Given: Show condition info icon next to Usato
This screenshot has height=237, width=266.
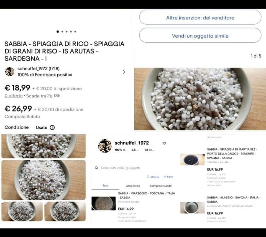Looking at the screenshot, I should [52, 127].
